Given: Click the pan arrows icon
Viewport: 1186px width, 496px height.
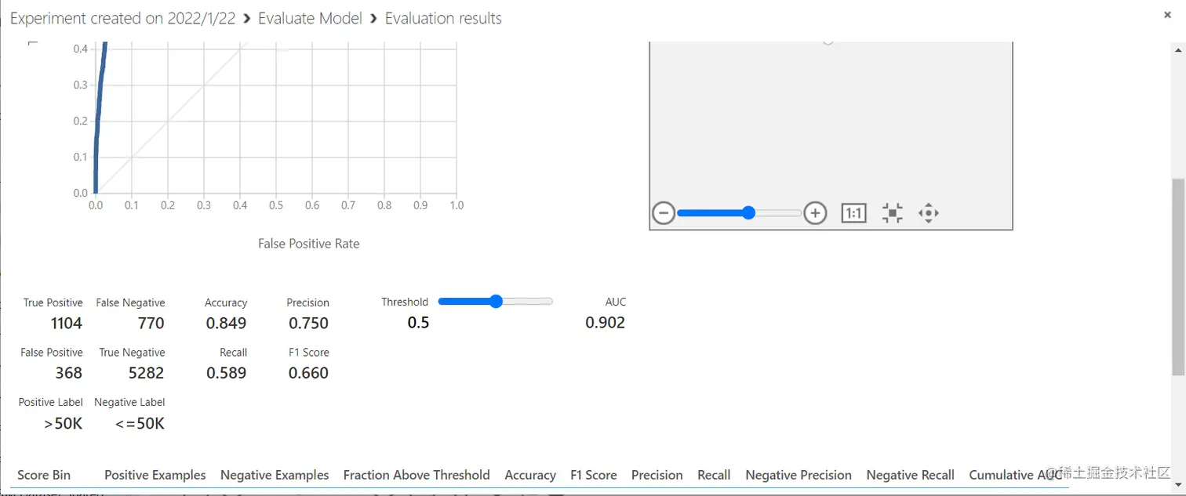Looking at the screenshot, I should click(929, 213).
